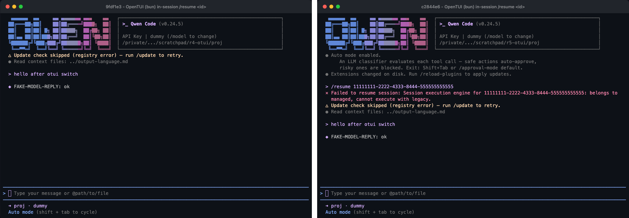Click the "Failed to resume session" error line
Viewport: 629px width, 218px height.
click(x=474, y=93)
